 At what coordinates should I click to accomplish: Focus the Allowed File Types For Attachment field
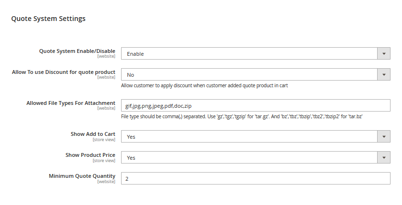click(256, 106)
